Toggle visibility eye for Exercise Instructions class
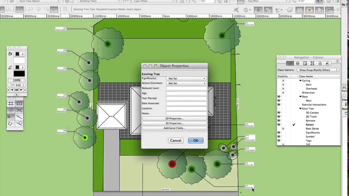 pos(279,105)
